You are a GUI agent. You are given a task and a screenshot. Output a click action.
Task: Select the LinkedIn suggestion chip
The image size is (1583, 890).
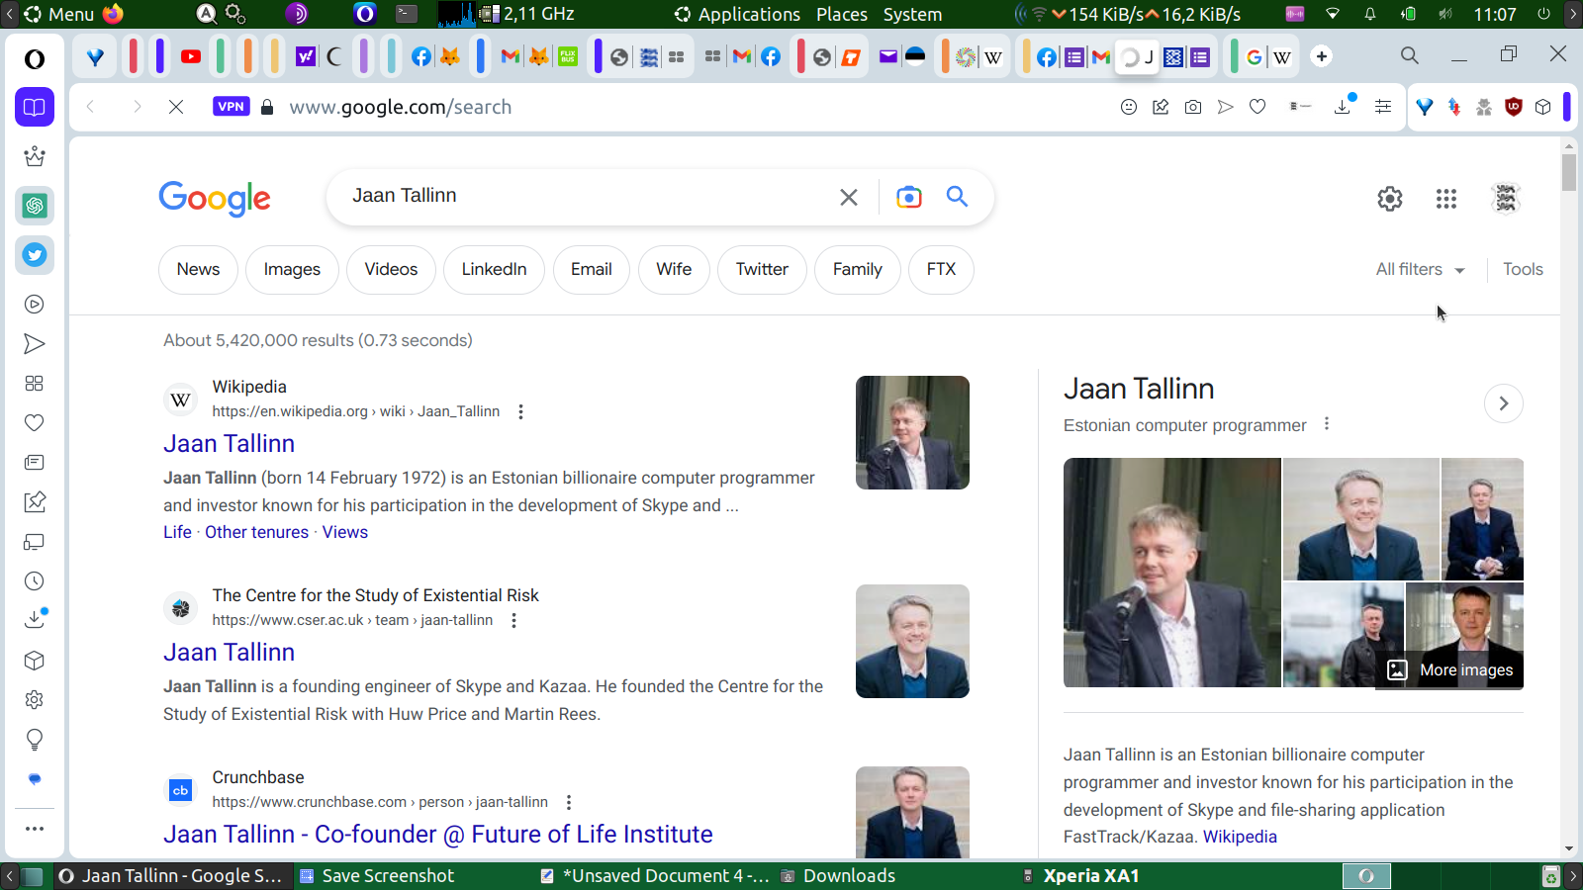pos(494,269)
